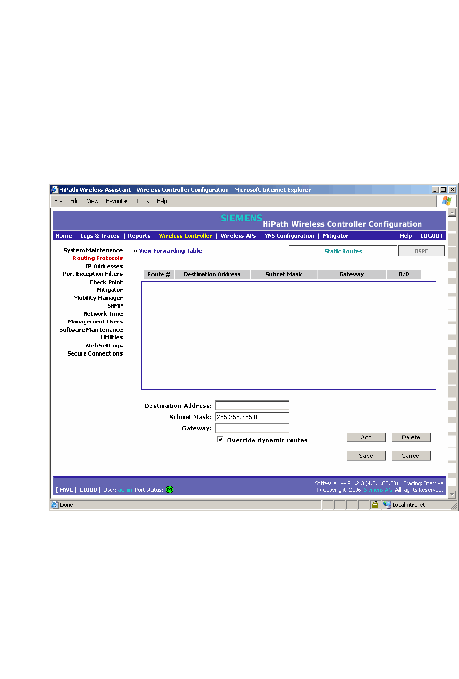This screenshot has height=679, width=459.
Task: Select Port Exception Filters in sidebar
Action: pyautogui.click(x=93, y=274)
